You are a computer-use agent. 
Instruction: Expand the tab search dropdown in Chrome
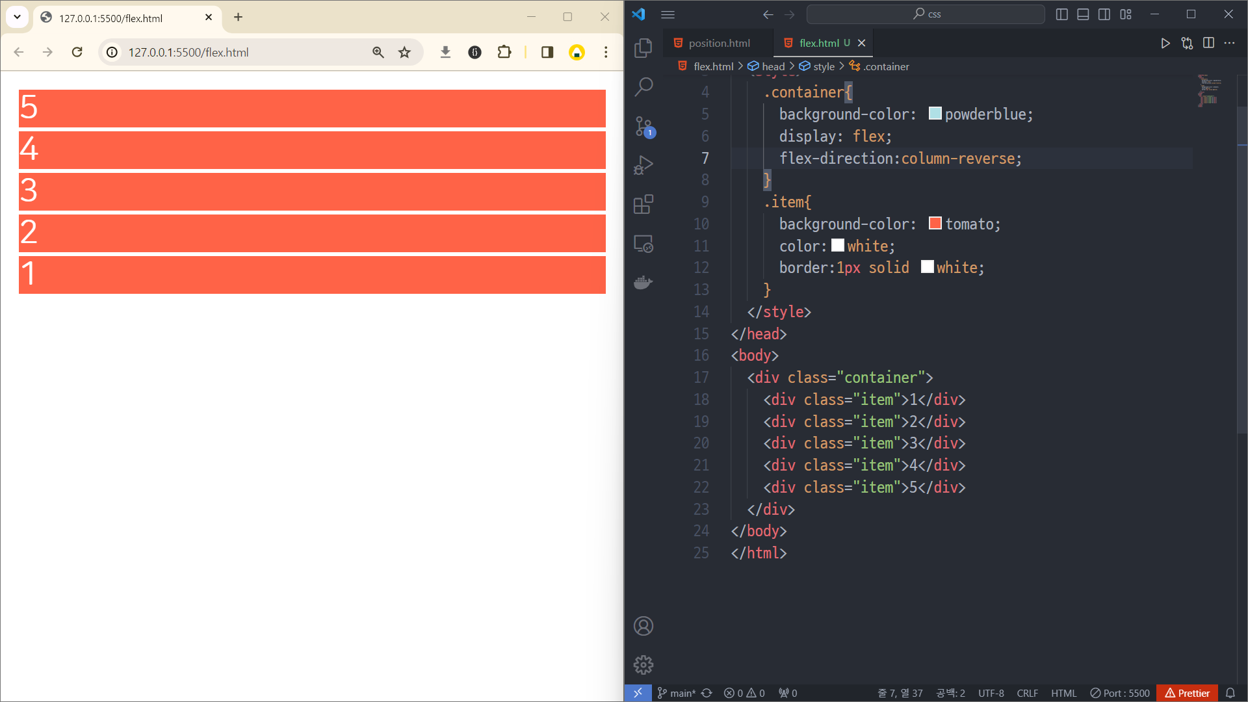18,18
